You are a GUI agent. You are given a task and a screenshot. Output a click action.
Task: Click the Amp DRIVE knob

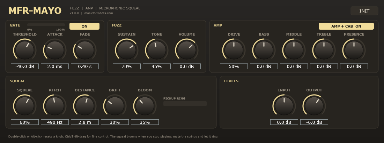coord(234,50)
